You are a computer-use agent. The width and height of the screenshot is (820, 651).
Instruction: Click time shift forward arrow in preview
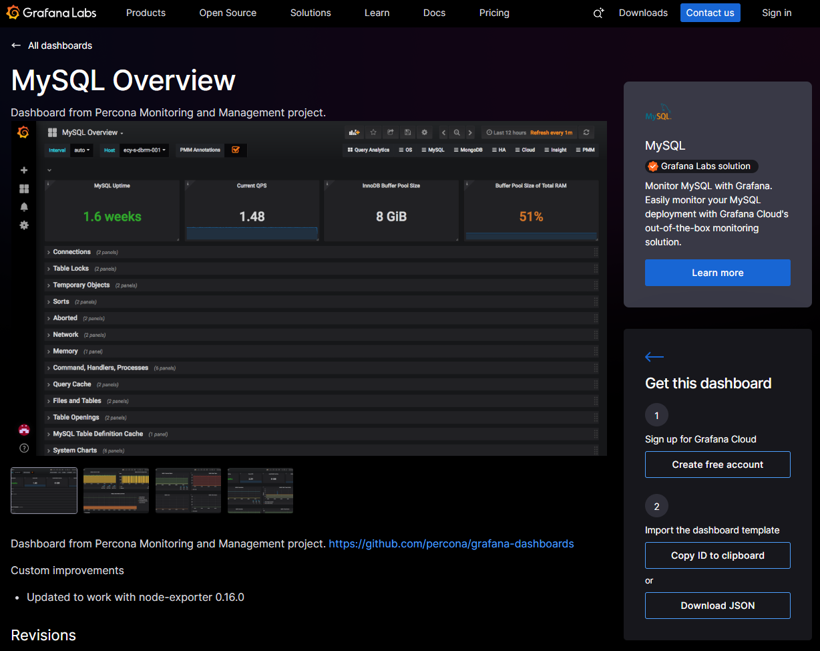click(x=470, y=132)
